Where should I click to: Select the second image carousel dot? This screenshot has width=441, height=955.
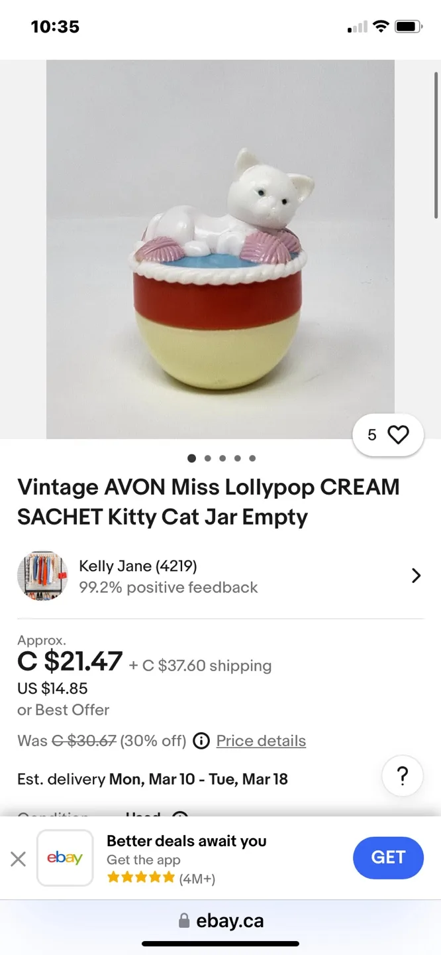pos(207,458)
